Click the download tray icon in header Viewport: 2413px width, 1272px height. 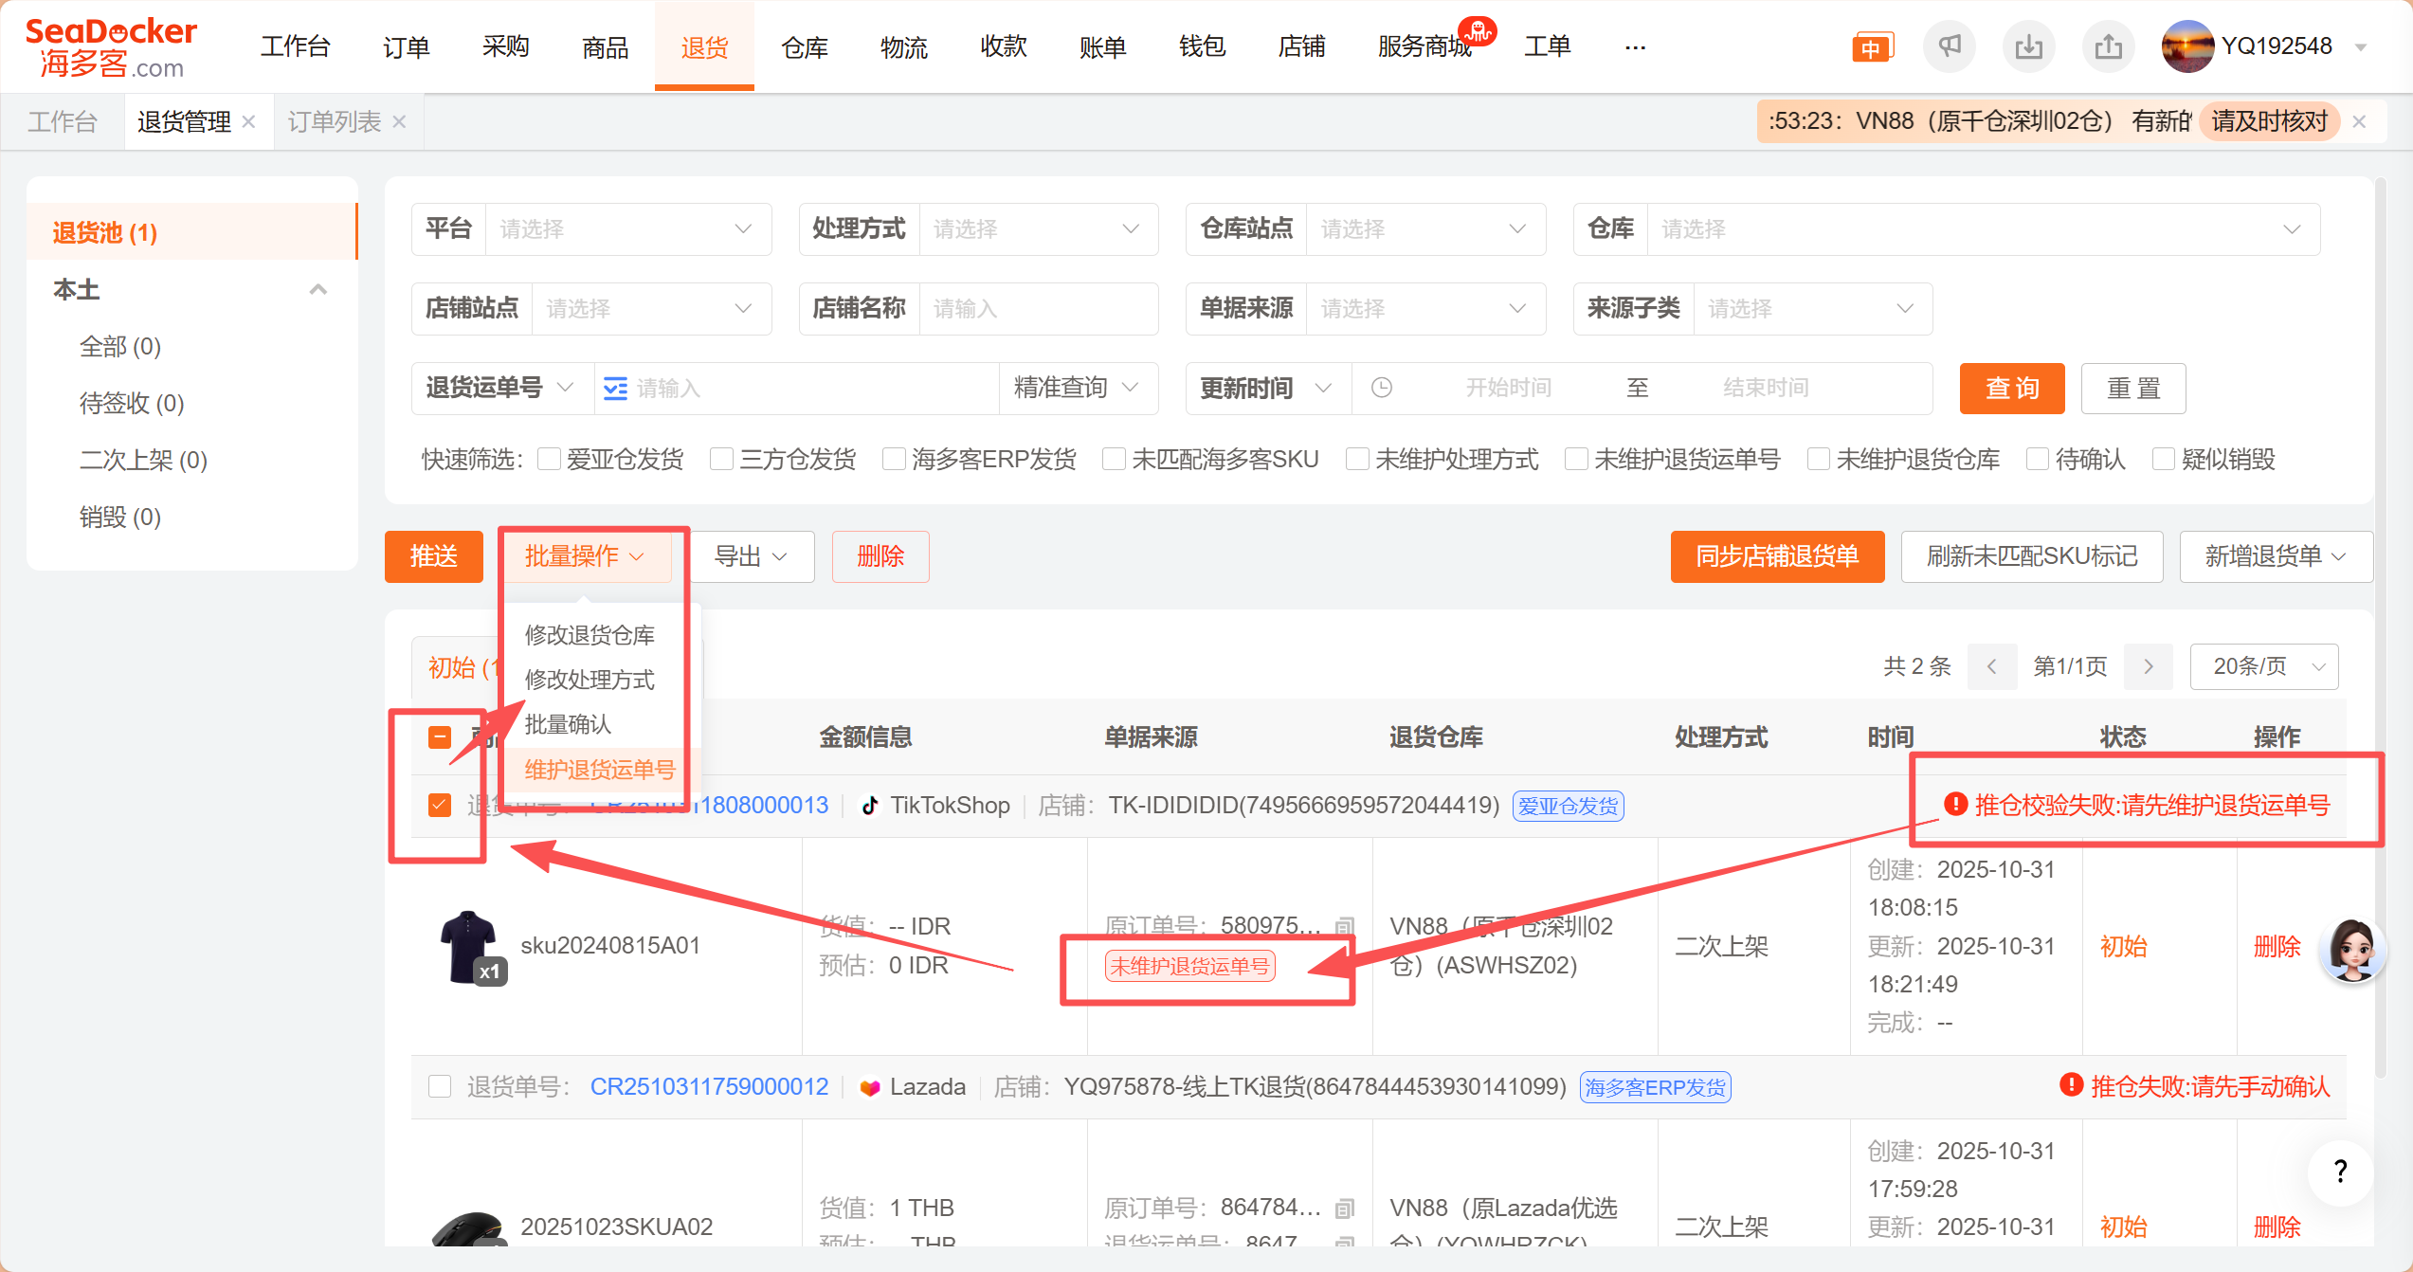coord(2028,45)
